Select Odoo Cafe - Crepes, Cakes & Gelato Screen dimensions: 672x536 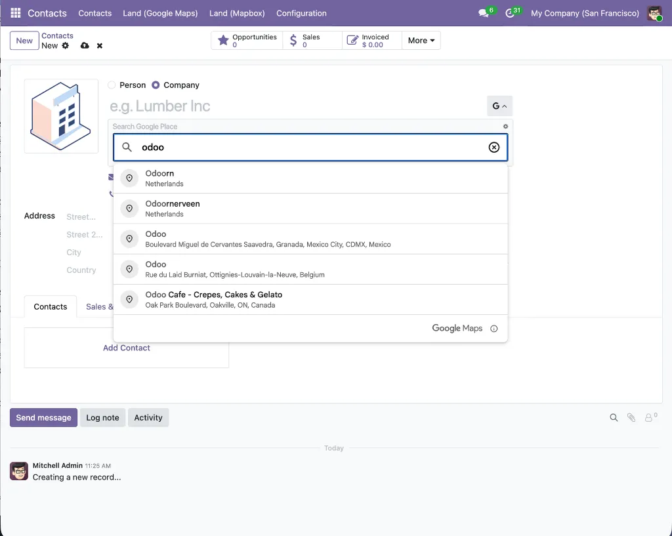310,300
